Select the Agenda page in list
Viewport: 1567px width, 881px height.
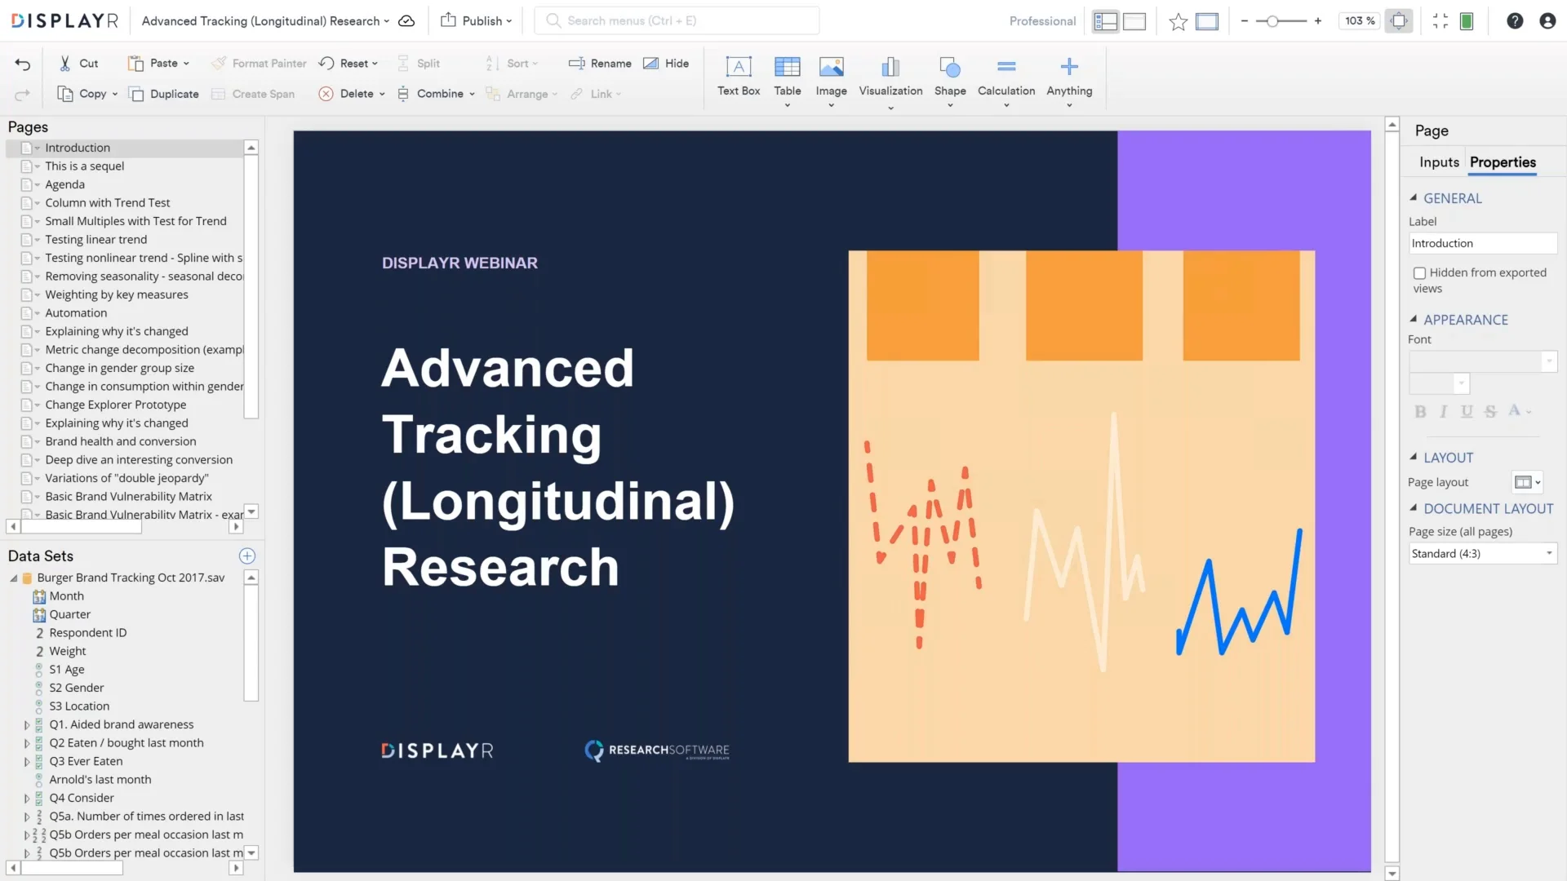coord(64,184)
